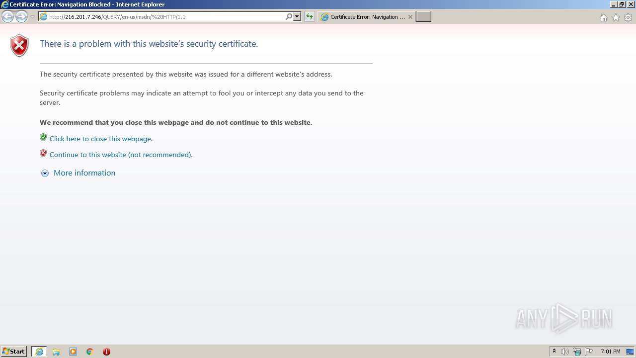Click the IE page icon in address bar
The height and width of the screenshot is (358, 636).
[x=43, y=16]
